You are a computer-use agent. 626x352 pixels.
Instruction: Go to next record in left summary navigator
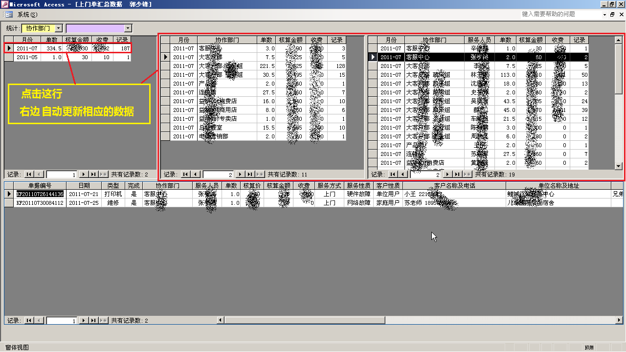point(83,174)
